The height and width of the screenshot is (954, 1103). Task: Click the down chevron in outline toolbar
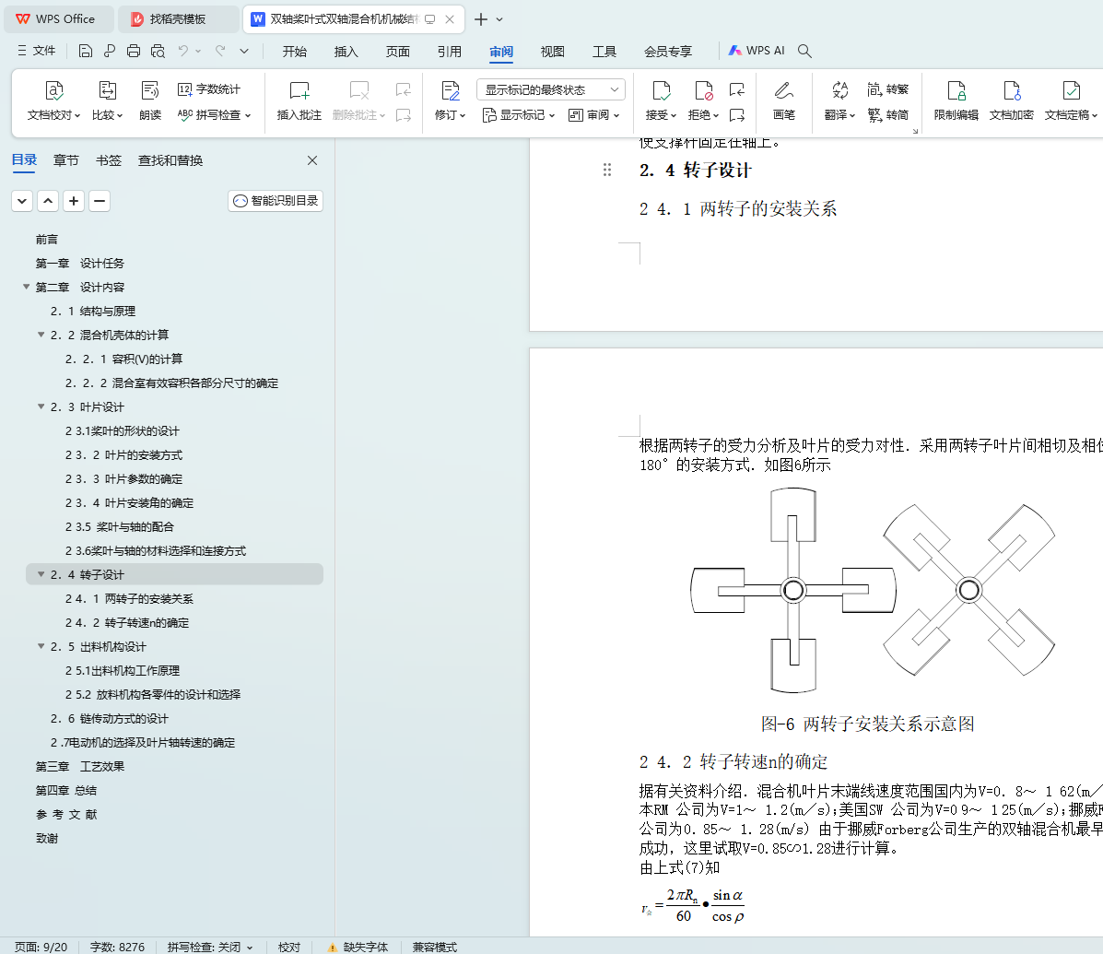click(x=22, y=201)
